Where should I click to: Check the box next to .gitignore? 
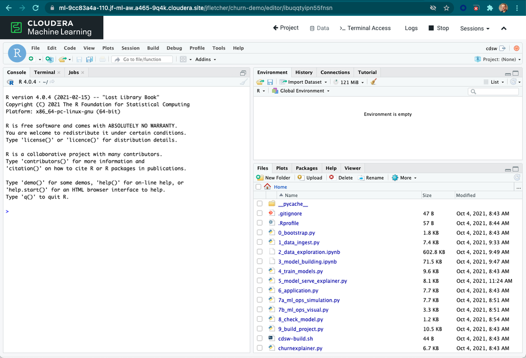coord(260,213)
